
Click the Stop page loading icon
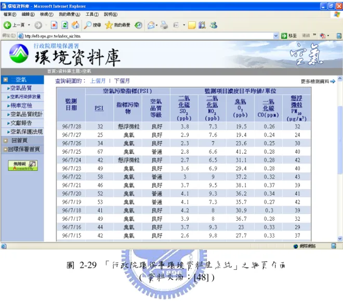[54, 25]
